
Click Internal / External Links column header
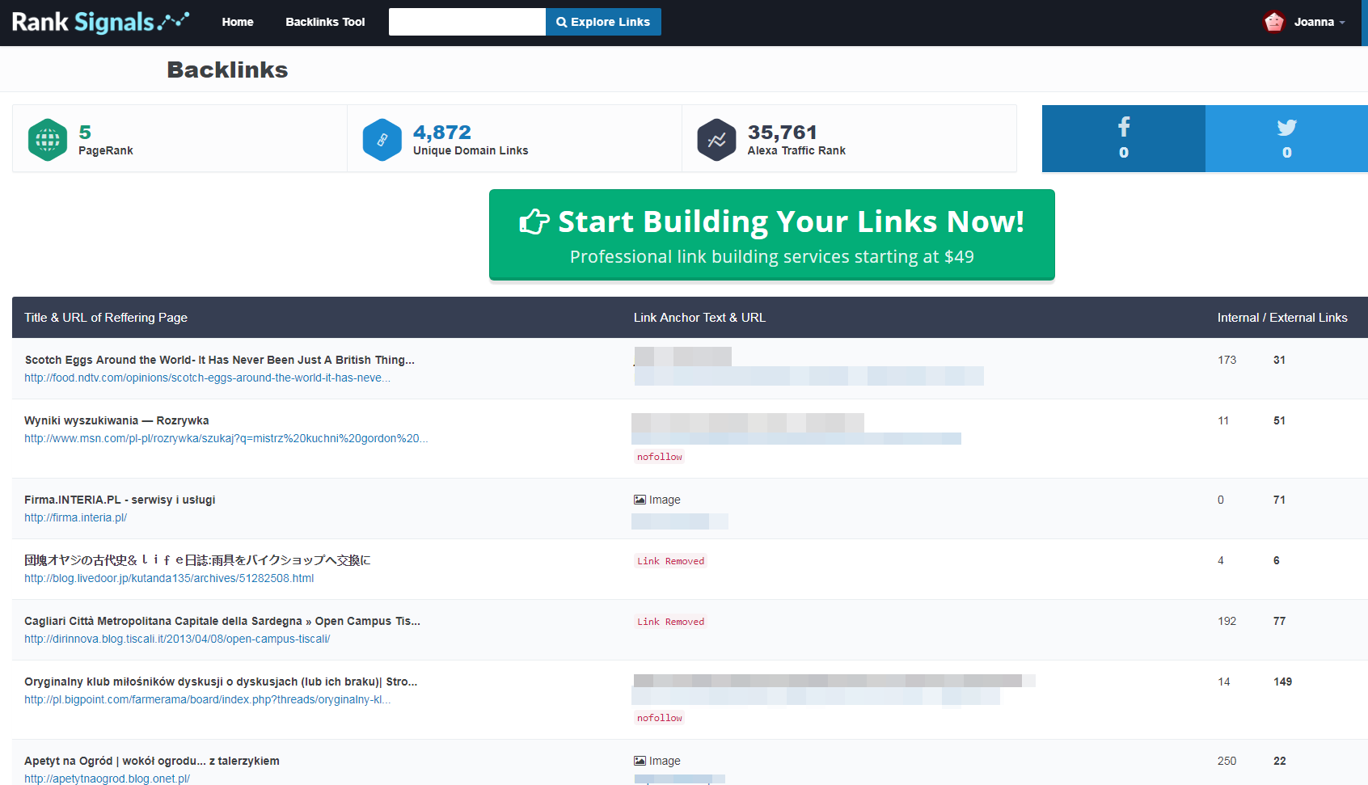(x=1282, y=318)
